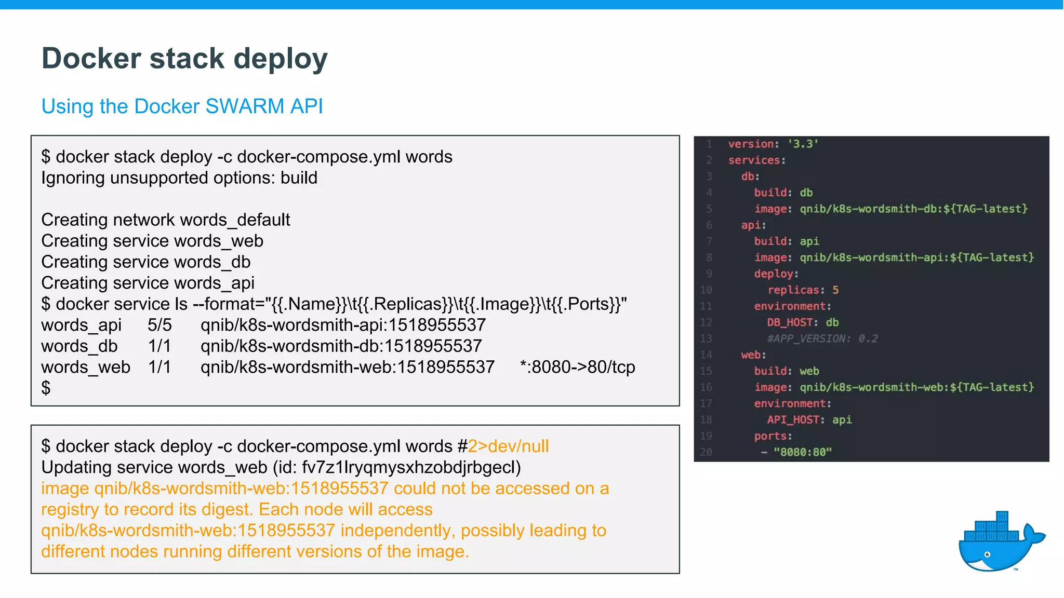
Task: Click the 'API_HOST: api' code line
Action: (809, 419)
